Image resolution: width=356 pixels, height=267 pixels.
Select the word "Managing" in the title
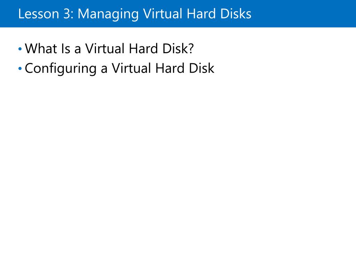pos(108,14)
